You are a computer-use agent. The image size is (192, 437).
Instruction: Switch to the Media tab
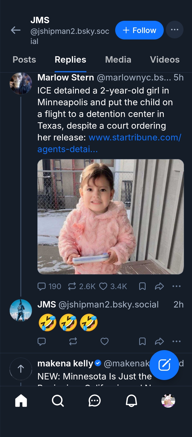tap(118, 60)
